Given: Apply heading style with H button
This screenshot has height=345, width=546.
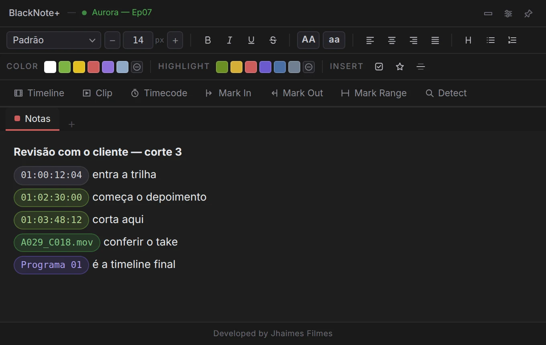Looking at the screenshot, I should (468, 40).
